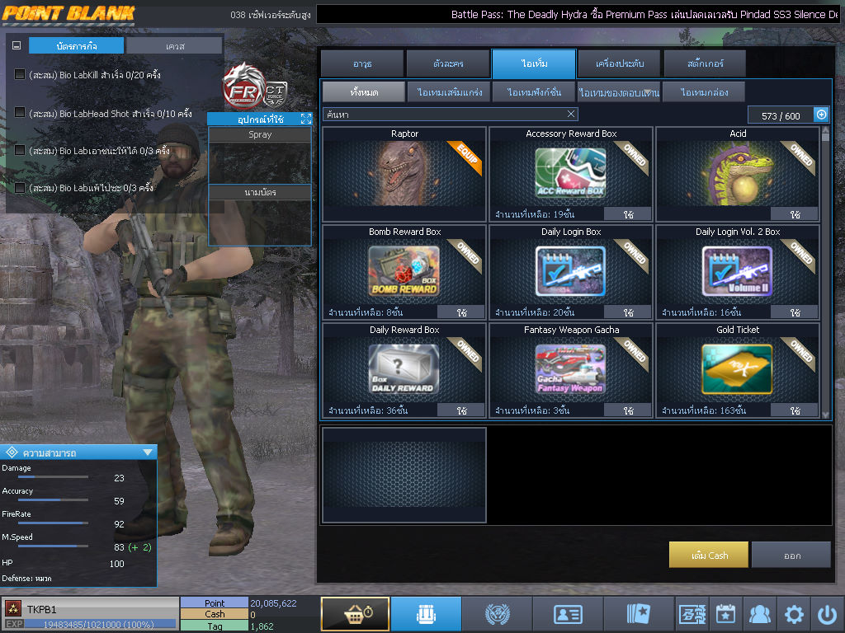Check the third Bio Lab 0/3 mission checkbox

20,150
